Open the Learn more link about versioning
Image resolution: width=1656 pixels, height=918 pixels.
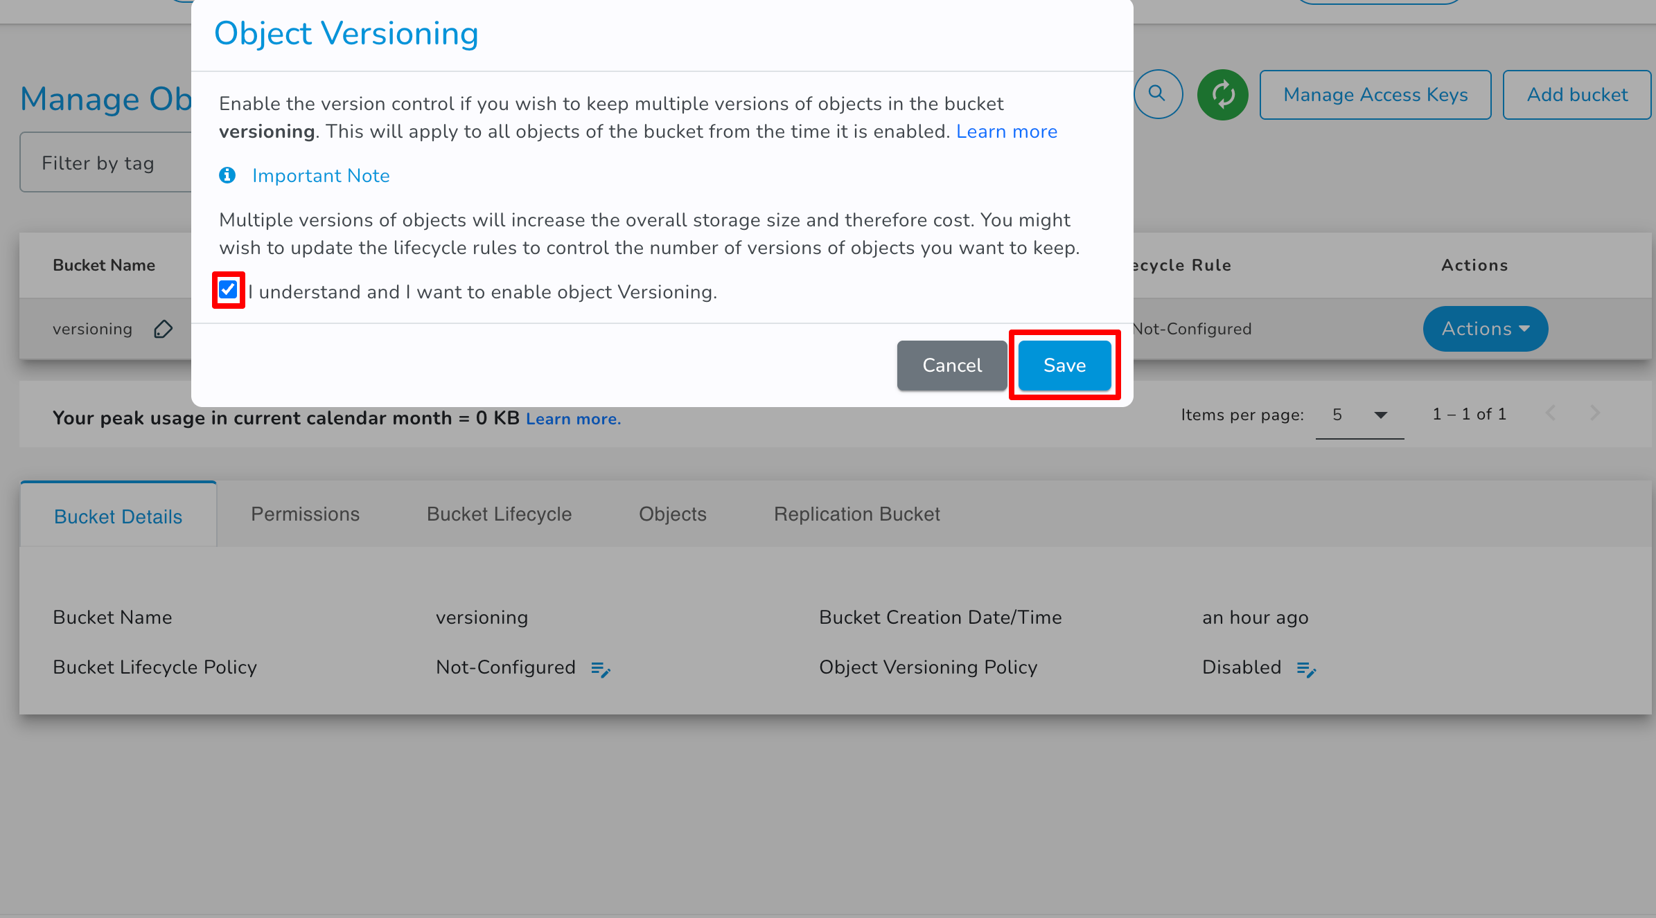[1006, 131]
